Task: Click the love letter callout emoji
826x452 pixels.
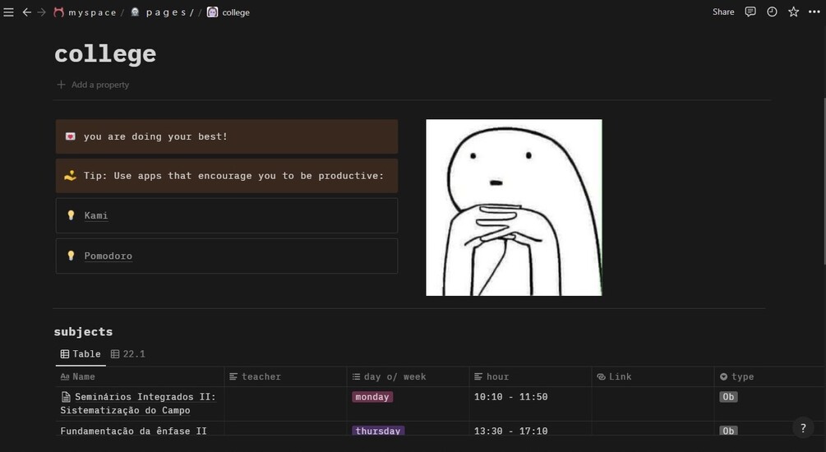Action: [70, 136]
